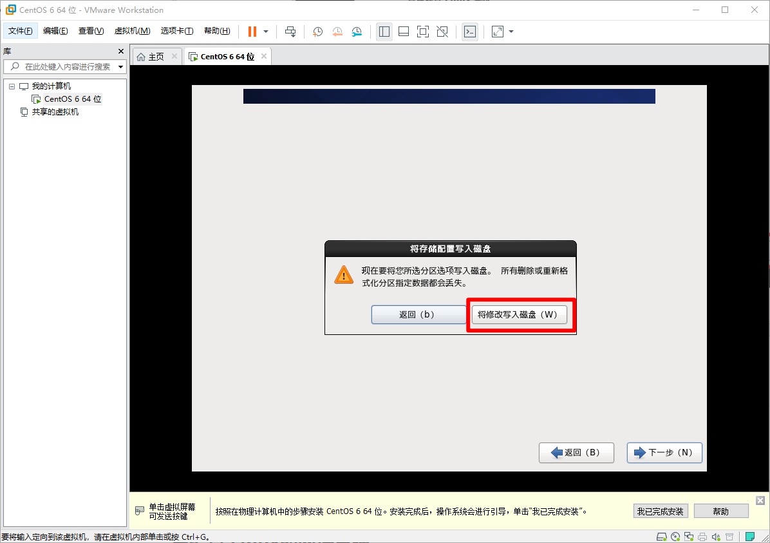Revert virtual machine to previous snapshot
770x543 pixels.
pos(337,32)
